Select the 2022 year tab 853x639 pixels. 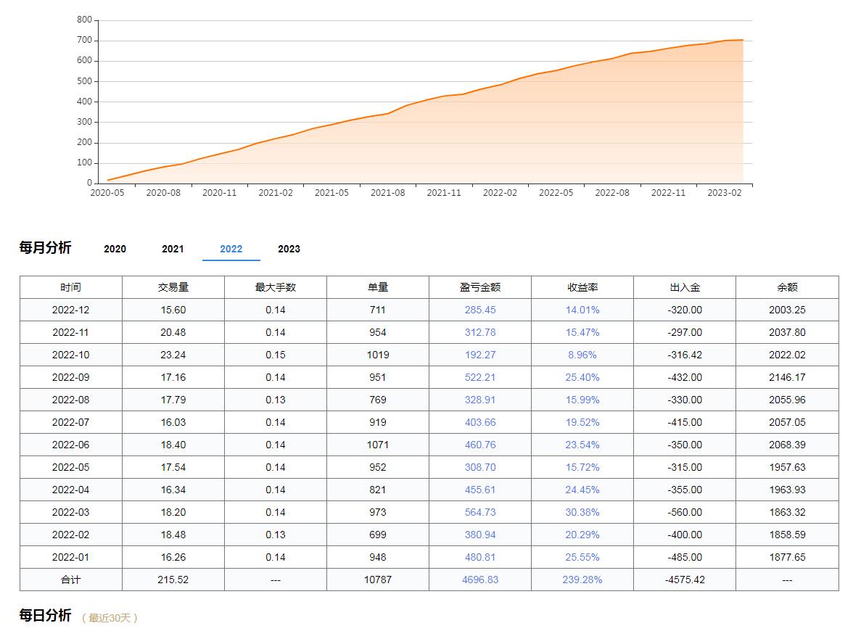(231, 249)
